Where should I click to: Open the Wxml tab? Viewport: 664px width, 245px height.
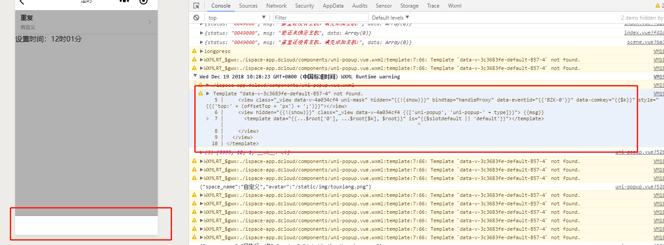click(455, 6)
